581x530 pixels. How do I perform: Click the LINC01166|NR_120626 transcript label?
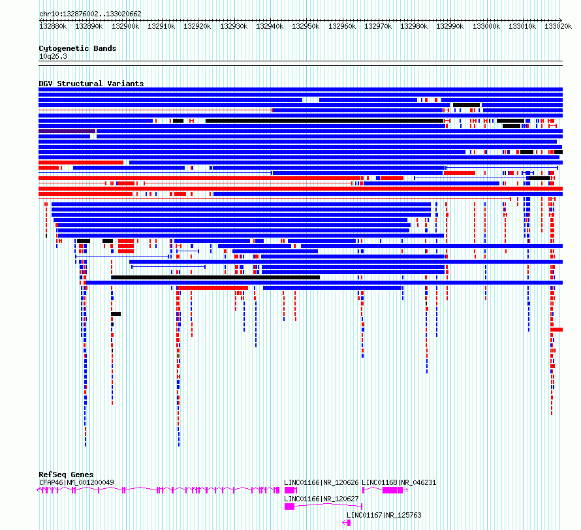point(321,482)
